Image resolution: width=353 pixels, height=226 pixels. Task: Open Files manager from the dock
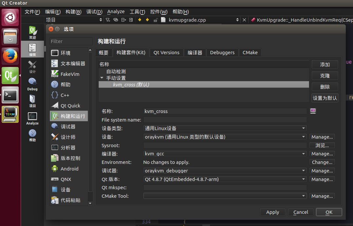click(10, 37)
